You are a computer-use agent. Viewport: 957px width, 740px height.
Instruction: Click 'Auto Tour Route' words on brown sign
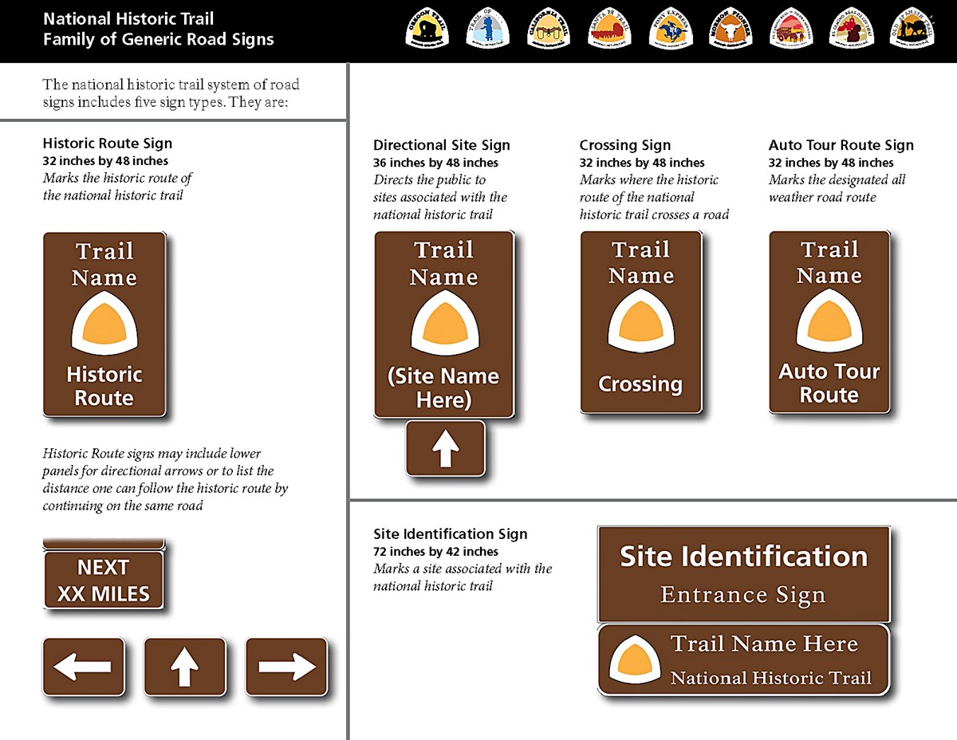point(829,383)
